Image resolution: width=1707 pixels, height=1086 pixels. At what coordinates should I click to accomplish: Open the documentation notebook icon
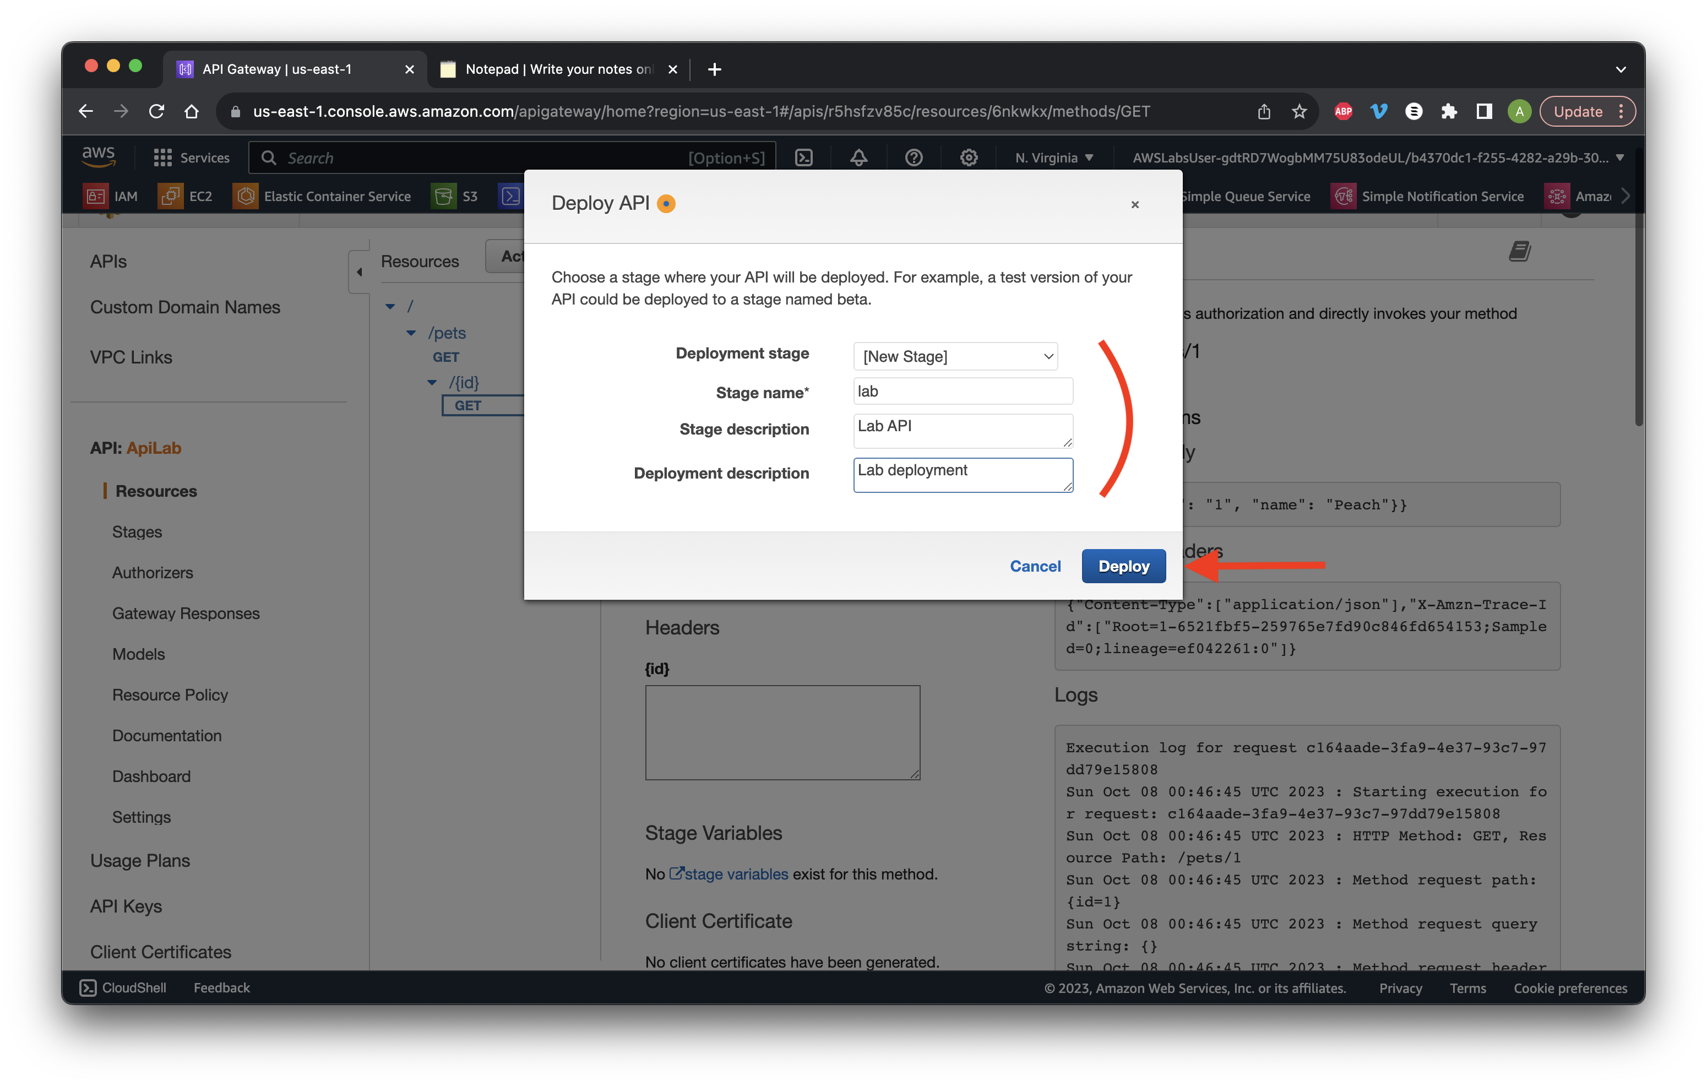click(1519, 251)
